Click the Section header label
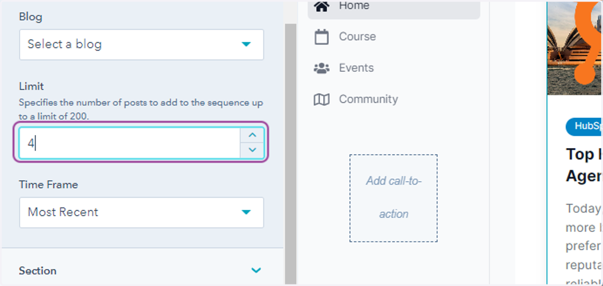Screen dimensions: 603x286 (x=38, y=270)
